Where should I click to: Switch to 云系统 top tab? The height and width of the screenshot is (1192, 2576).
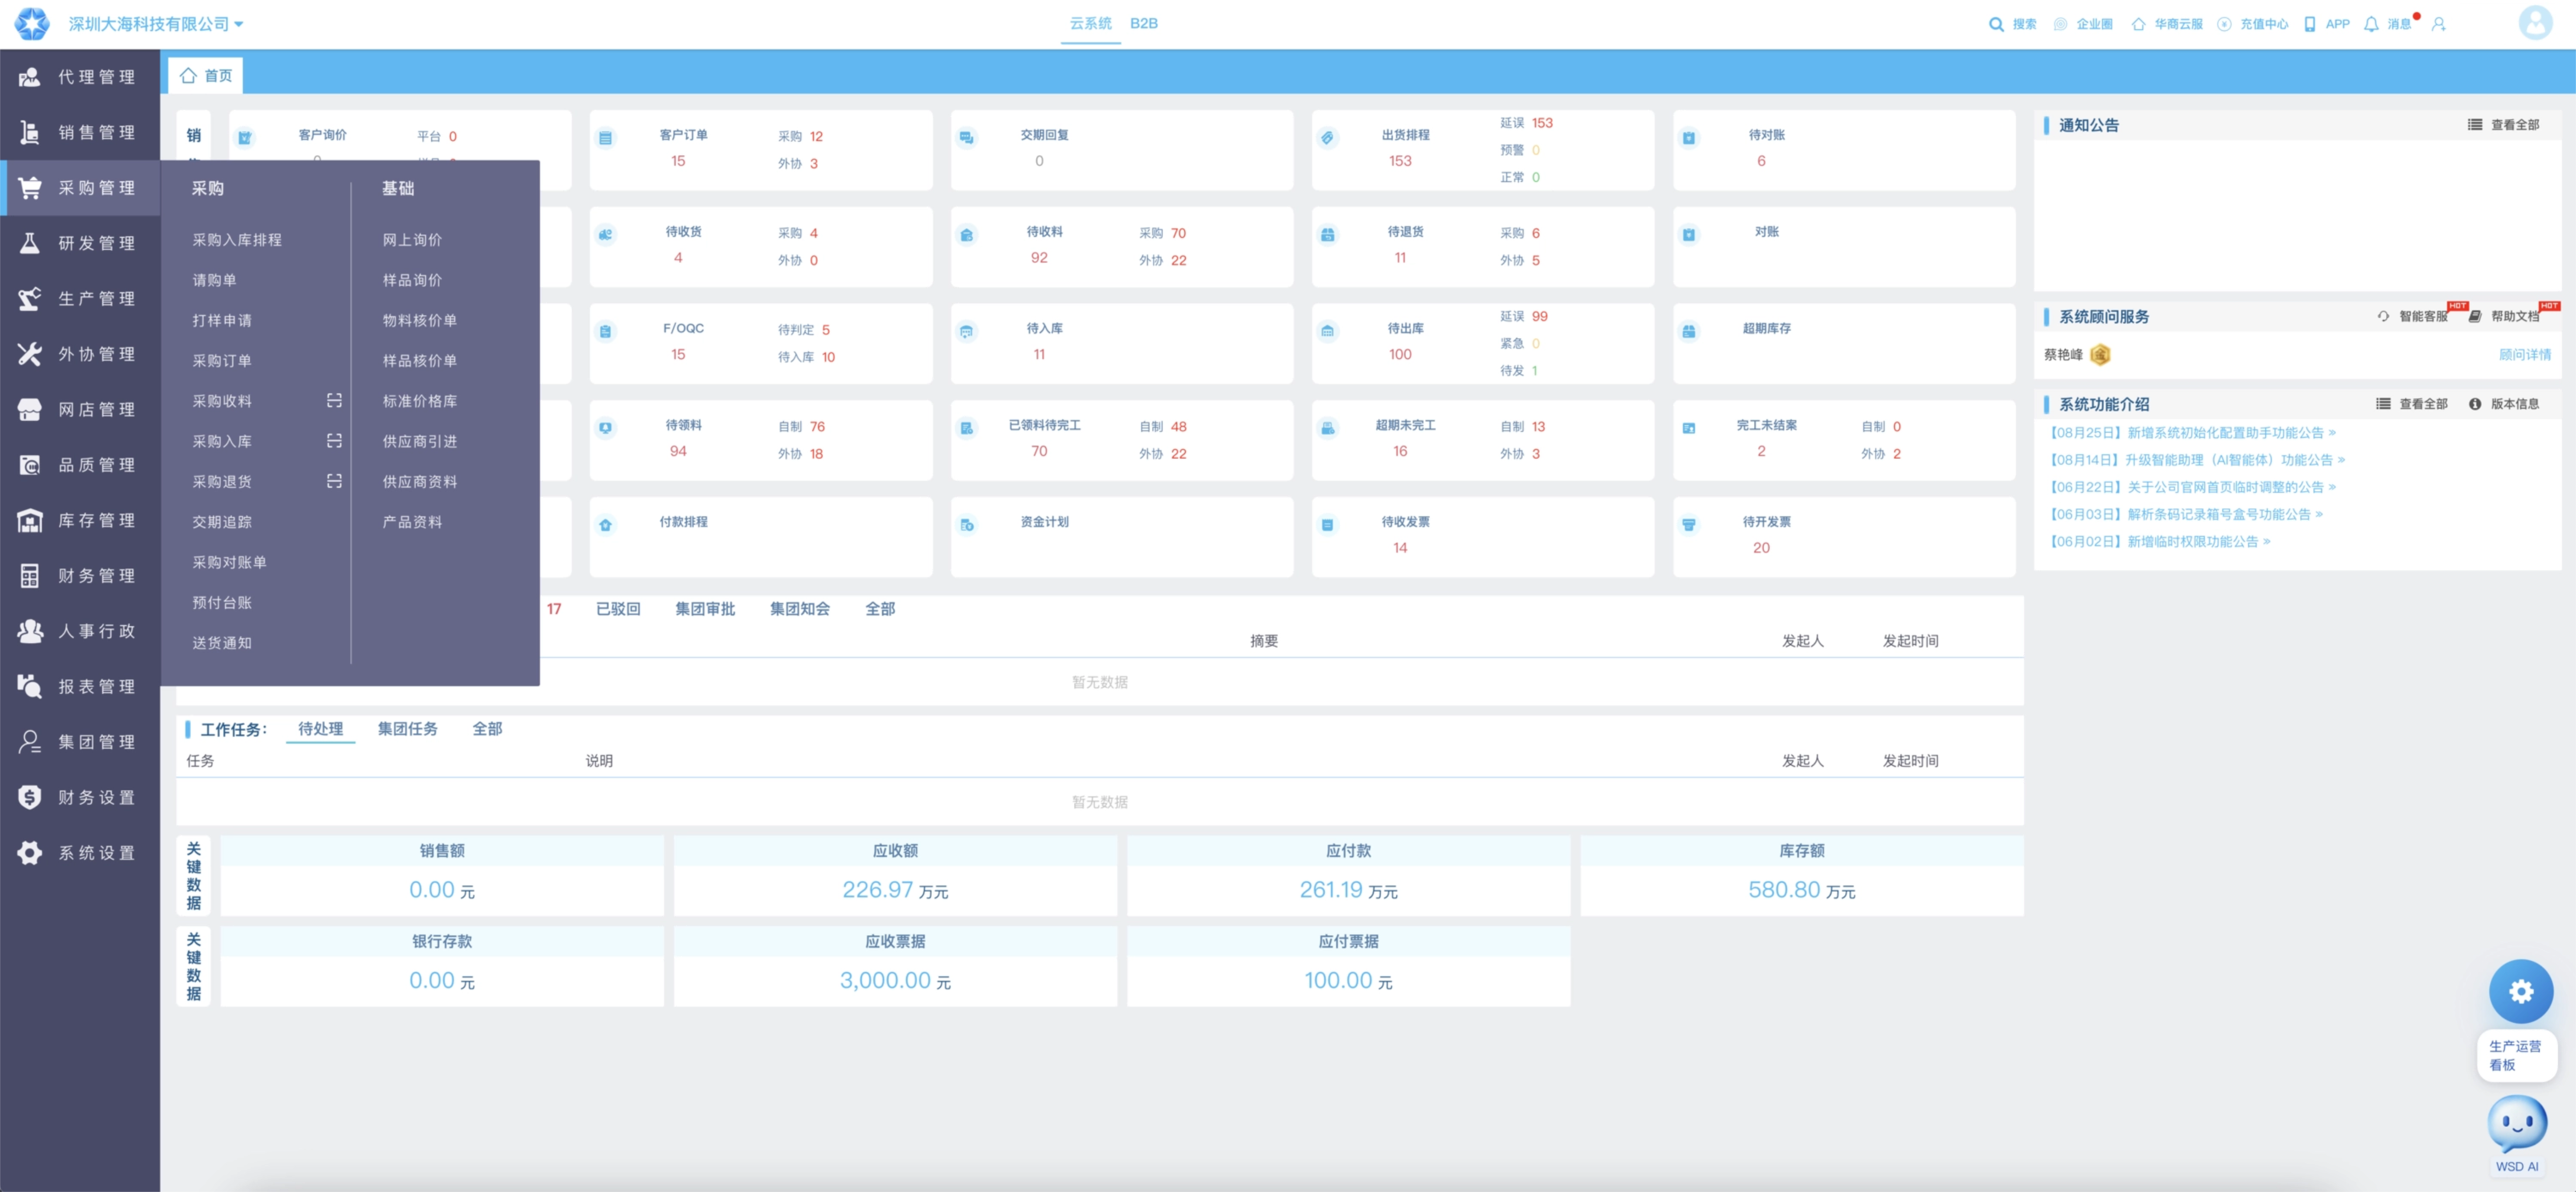pyautogui.click(x=1090, y=23)
